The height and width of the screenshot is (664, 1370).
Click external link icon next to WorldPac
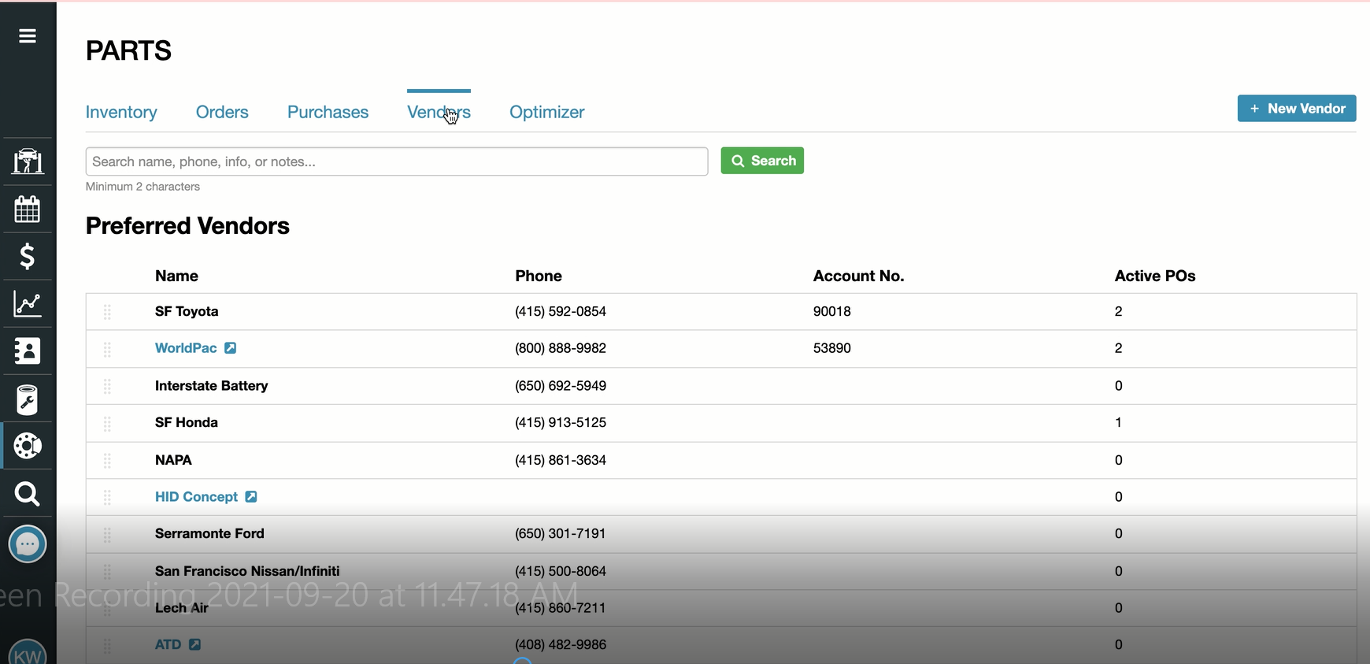(x=231, y=348)
